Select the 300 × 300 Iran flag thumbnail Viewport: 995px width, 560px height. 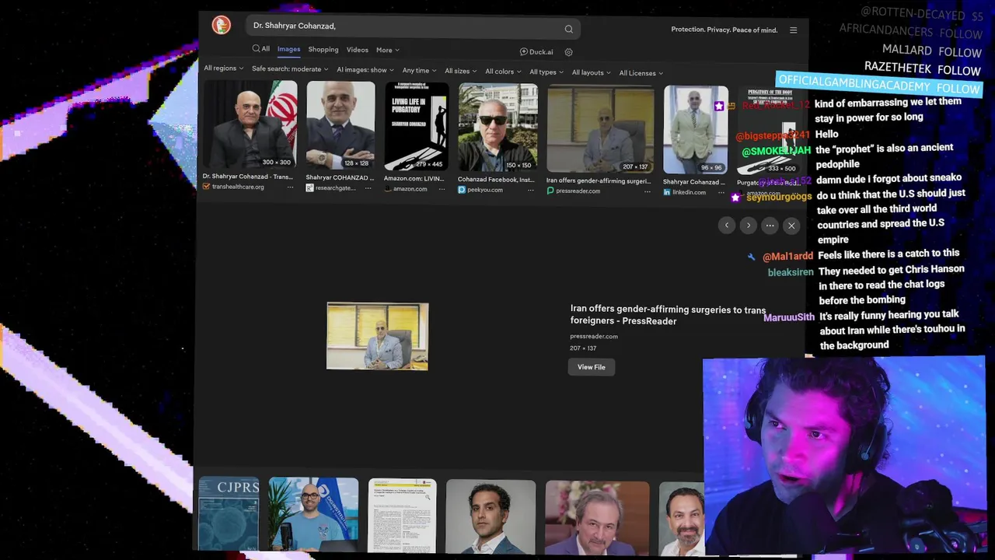[x=249, y=124]
